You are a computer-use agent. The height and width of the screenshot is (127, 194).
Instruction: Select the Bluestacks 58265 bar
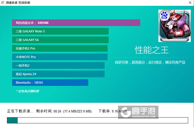click(50, 82)
